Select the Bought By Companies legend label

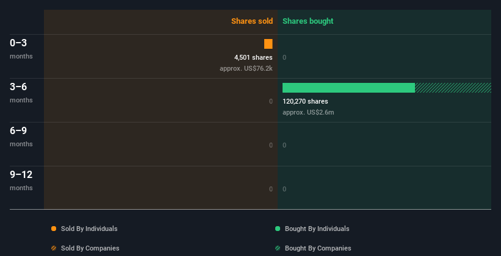[x=318, y=248]
